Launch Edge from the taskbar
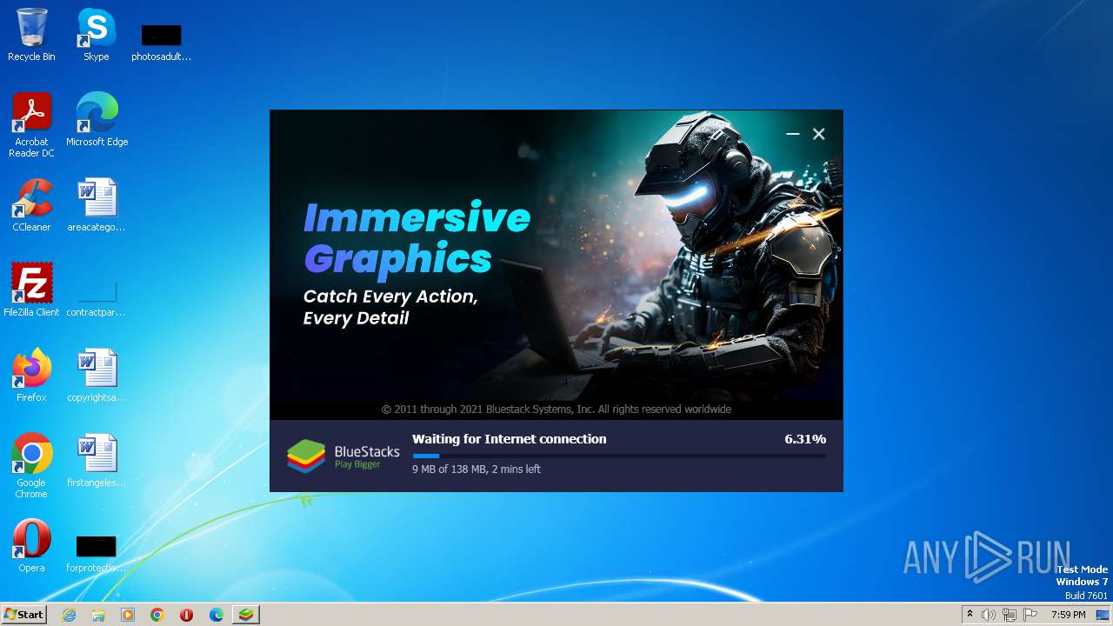The image size is (1113, 626). tap(217, 615)
